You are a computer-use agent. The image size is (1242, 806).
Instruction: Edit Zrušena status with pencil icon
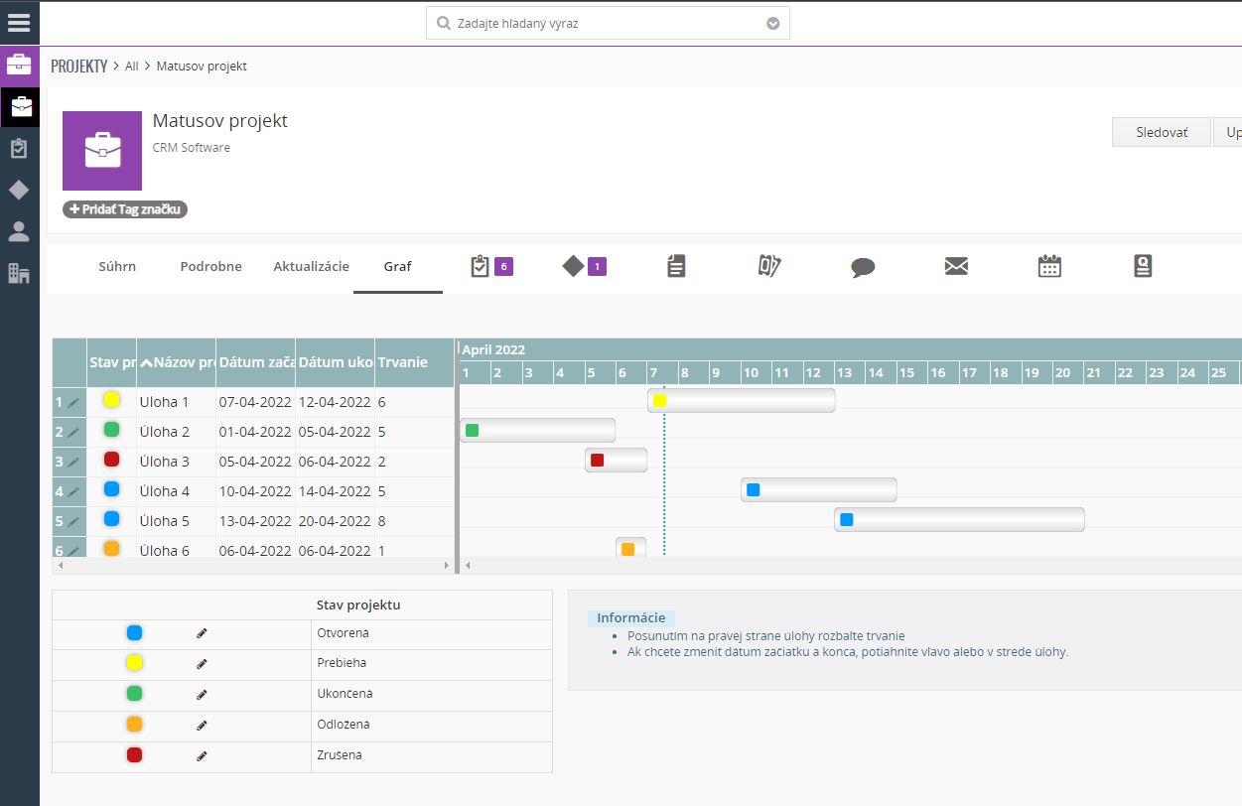tap(202, 755)
